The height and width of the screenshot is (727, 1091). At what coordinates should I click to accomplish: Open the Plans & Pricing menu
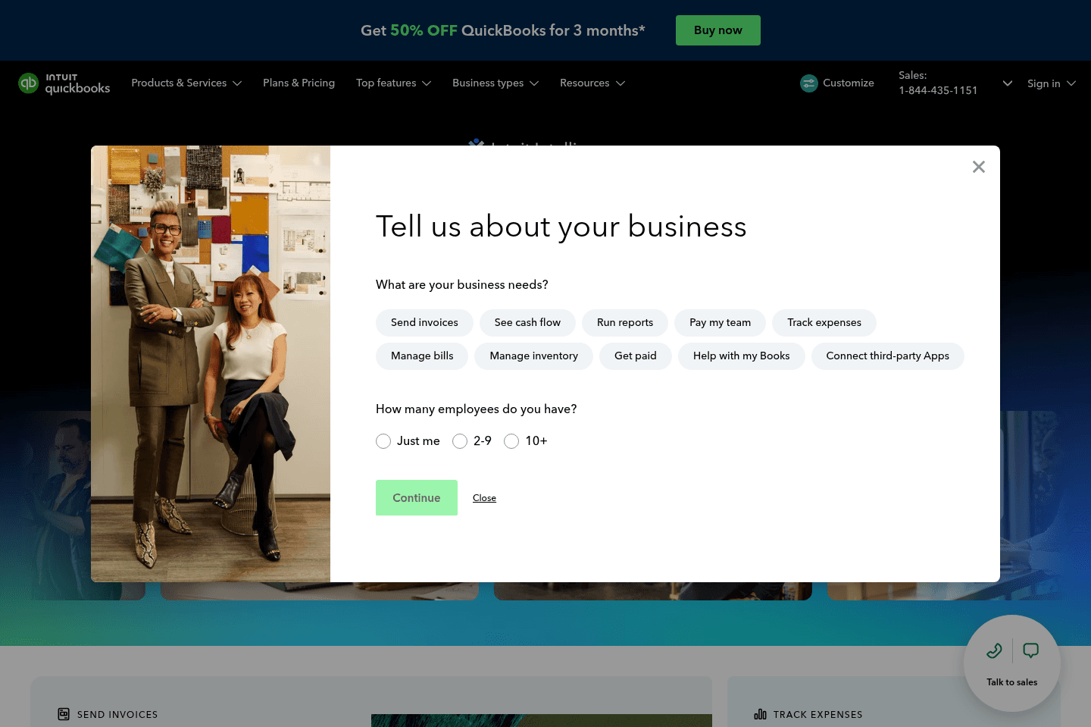(x=299, y=83)
